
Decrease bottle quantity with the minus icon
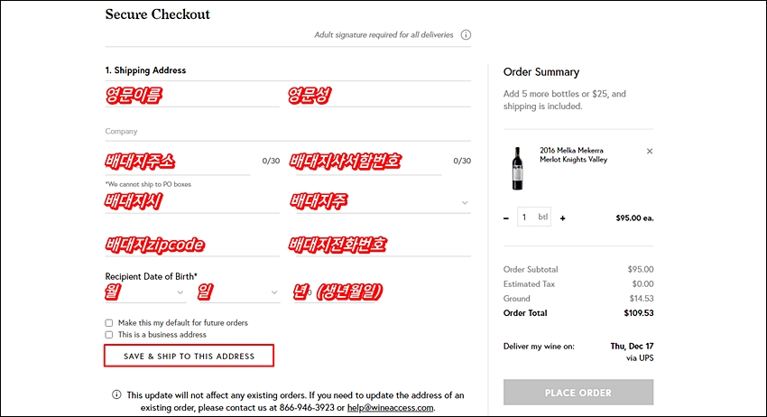(506, 218)
